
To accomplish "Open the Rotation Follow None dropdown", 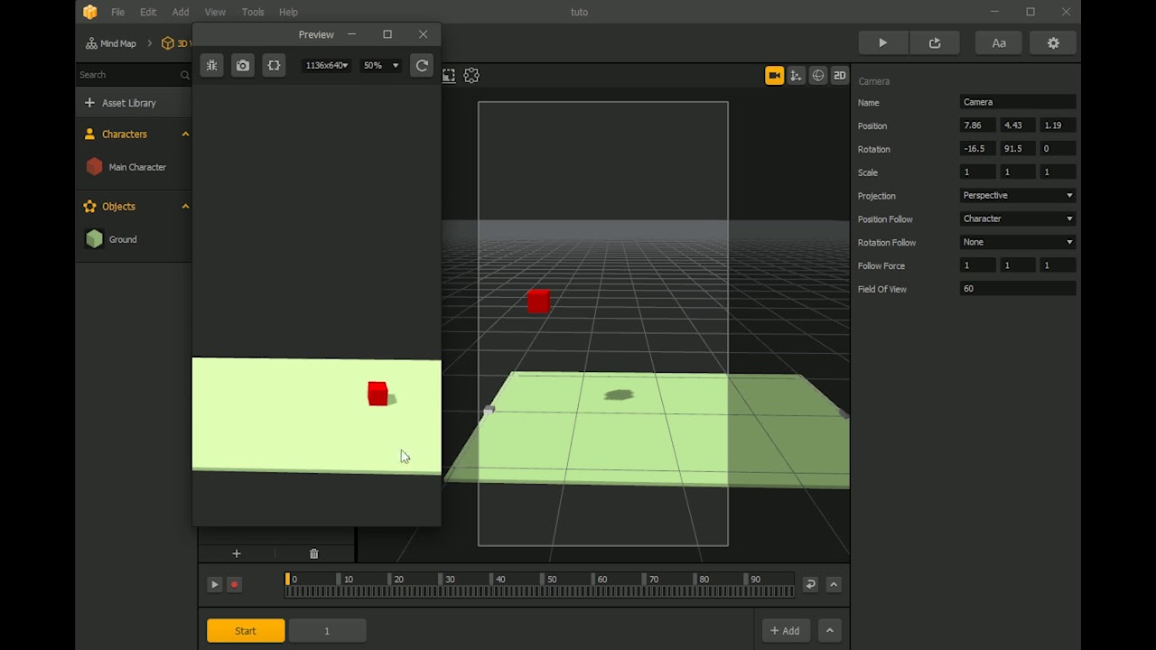I will pos(1018,242).
